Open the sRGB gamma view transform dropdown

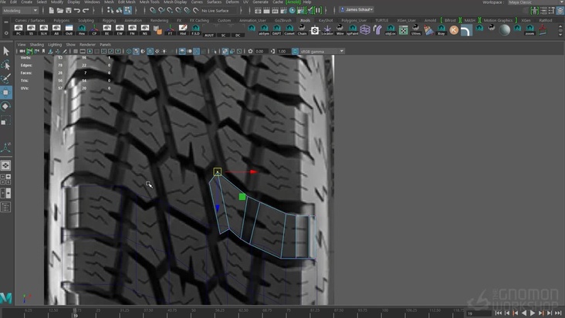(322, 52)
